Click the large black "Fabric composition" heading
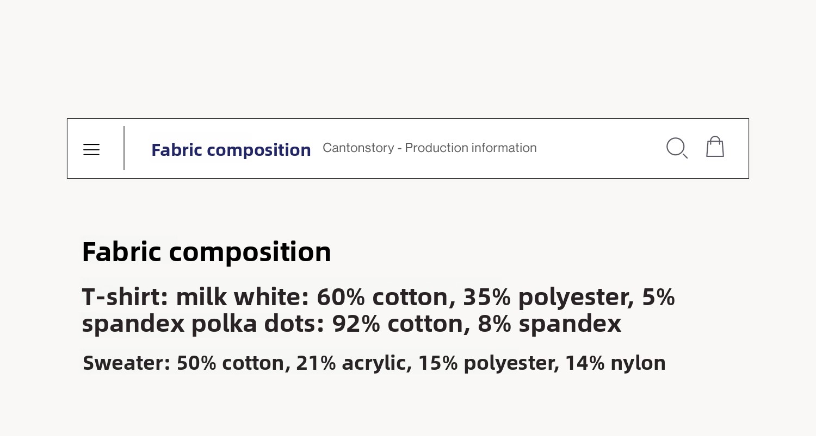Viewport: 816px width, 436px height. [206, 251]
